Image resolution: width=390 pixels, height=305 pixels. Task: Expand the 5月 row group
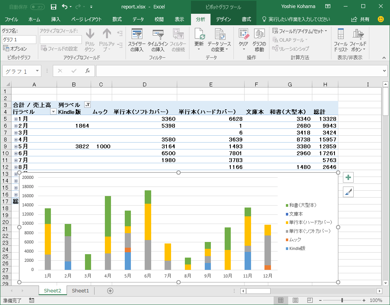click(16, 146)
